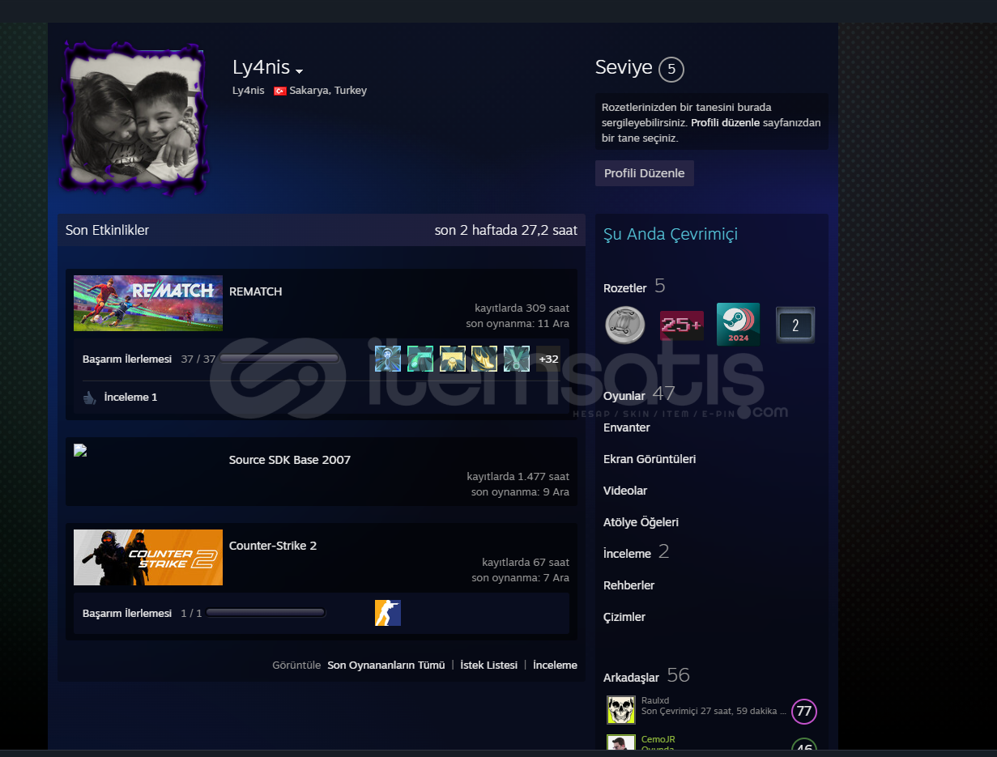Click the Counter-Strike 2 achievement progress bar
Viewport: 997px width, 757px height.
(266, 613)
